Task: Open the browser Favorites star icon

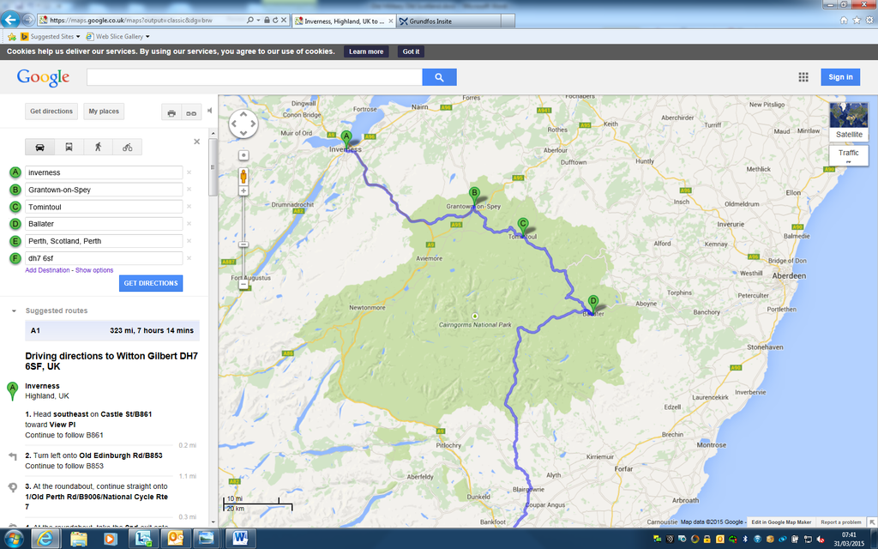Action: [x=857, y=21]
